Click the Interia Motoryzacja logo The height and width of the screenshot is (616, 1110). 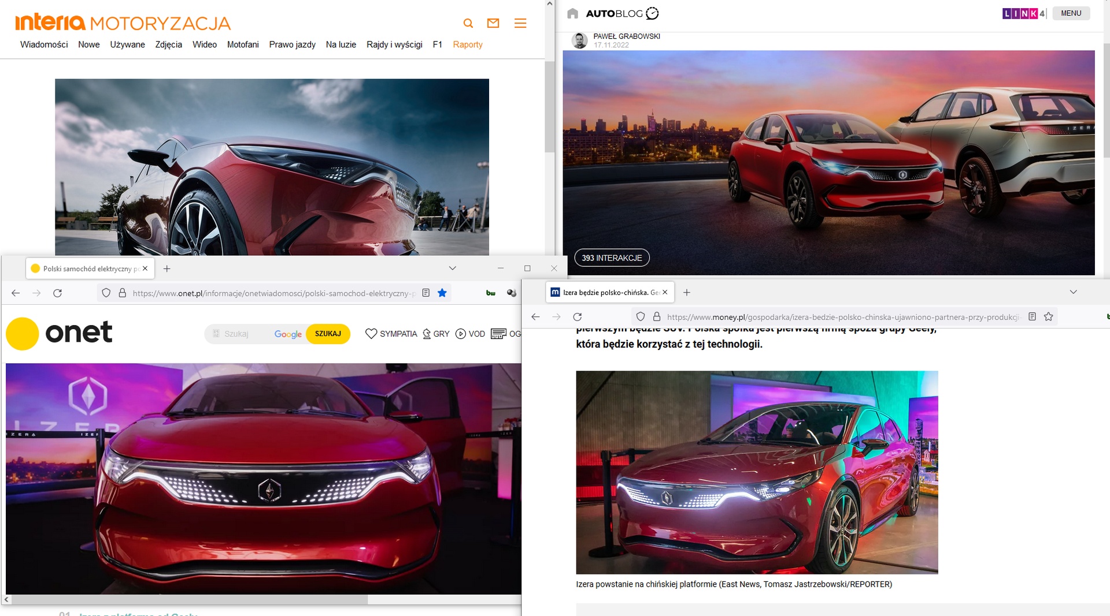[123, 23]
